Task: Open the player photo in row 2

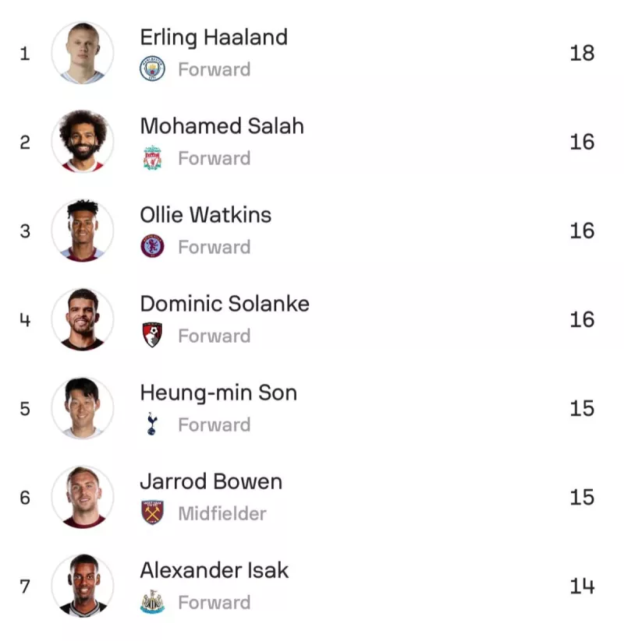Action: (x=83, y=142)
